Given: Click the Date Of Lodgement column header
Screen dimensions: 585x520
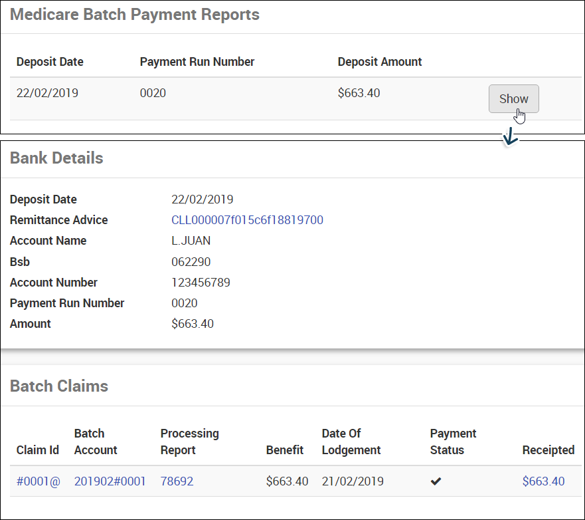Looking at the screenshot, I should (x=351, y=442).
